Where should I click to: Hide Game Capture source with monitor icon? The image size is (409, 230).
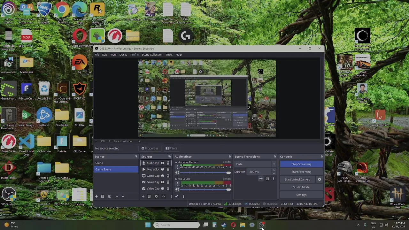pos(162,176)
